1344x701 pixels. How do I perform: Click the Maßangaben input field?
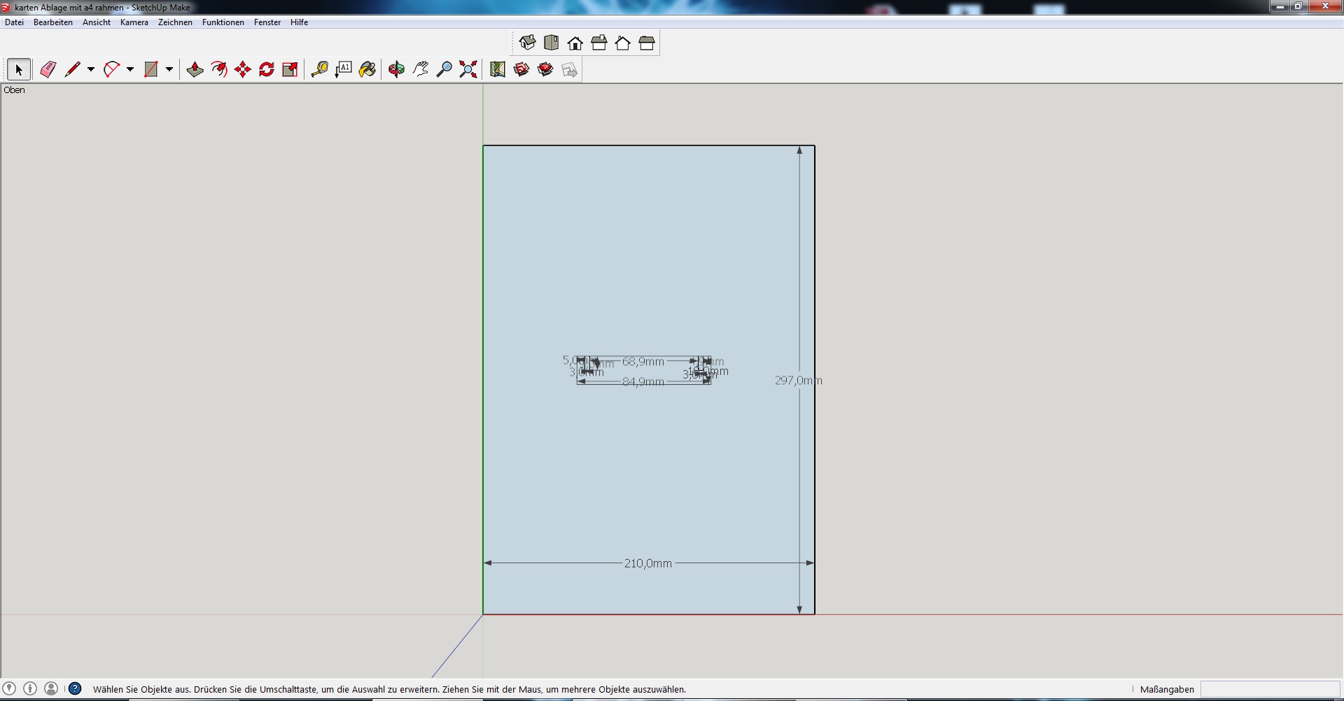pyautogui.click(x=1270, y=689)
